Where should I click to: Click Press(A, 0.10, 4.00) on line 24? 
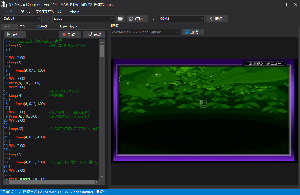pyautogui.click(x=30, y=137)
